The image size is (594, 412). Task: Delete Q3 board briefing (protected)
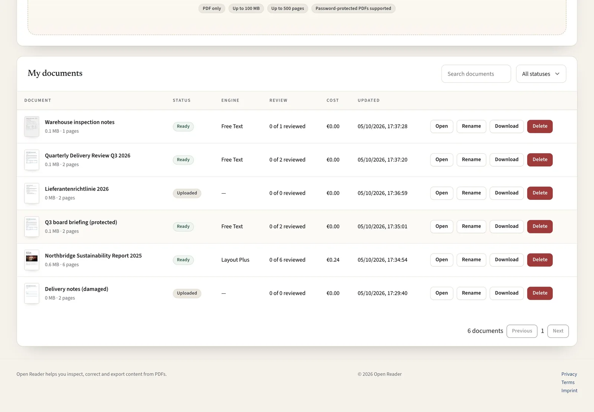tap(540, 226)
